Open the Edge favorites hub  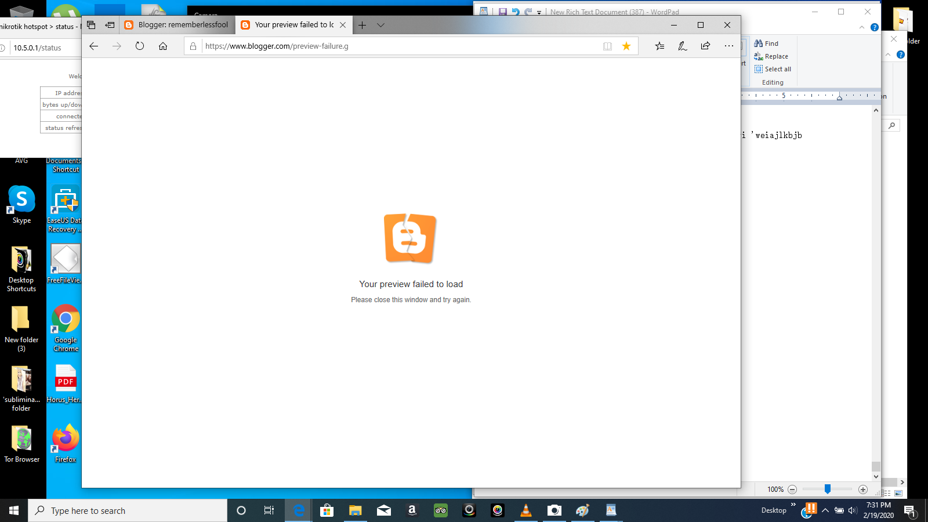coord(659,46)
